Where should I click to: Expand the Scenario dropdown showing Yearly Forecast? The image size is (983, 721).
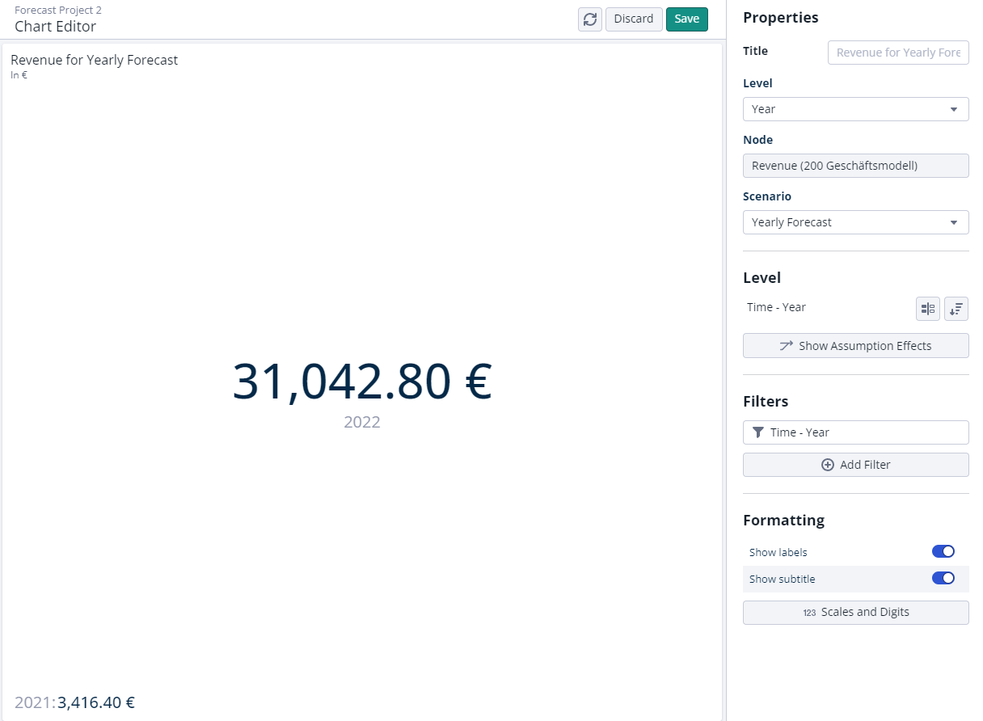coord(855,222)
